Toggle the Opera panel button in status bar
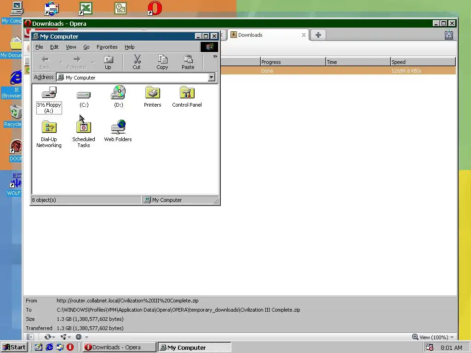471x353 pixels. 30,337
